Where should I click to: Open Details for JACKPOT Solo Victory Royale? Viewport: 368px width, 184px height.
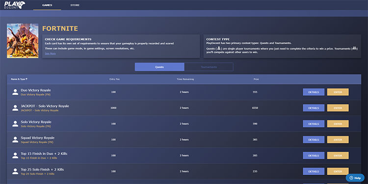(314, 108)
